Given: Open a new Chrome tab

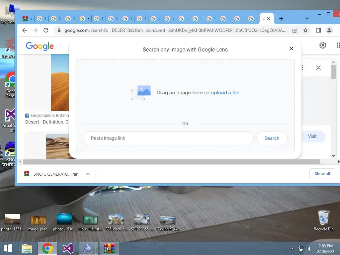Looking at the screenshot, I should pyautogui.click(x=281, y=19).
